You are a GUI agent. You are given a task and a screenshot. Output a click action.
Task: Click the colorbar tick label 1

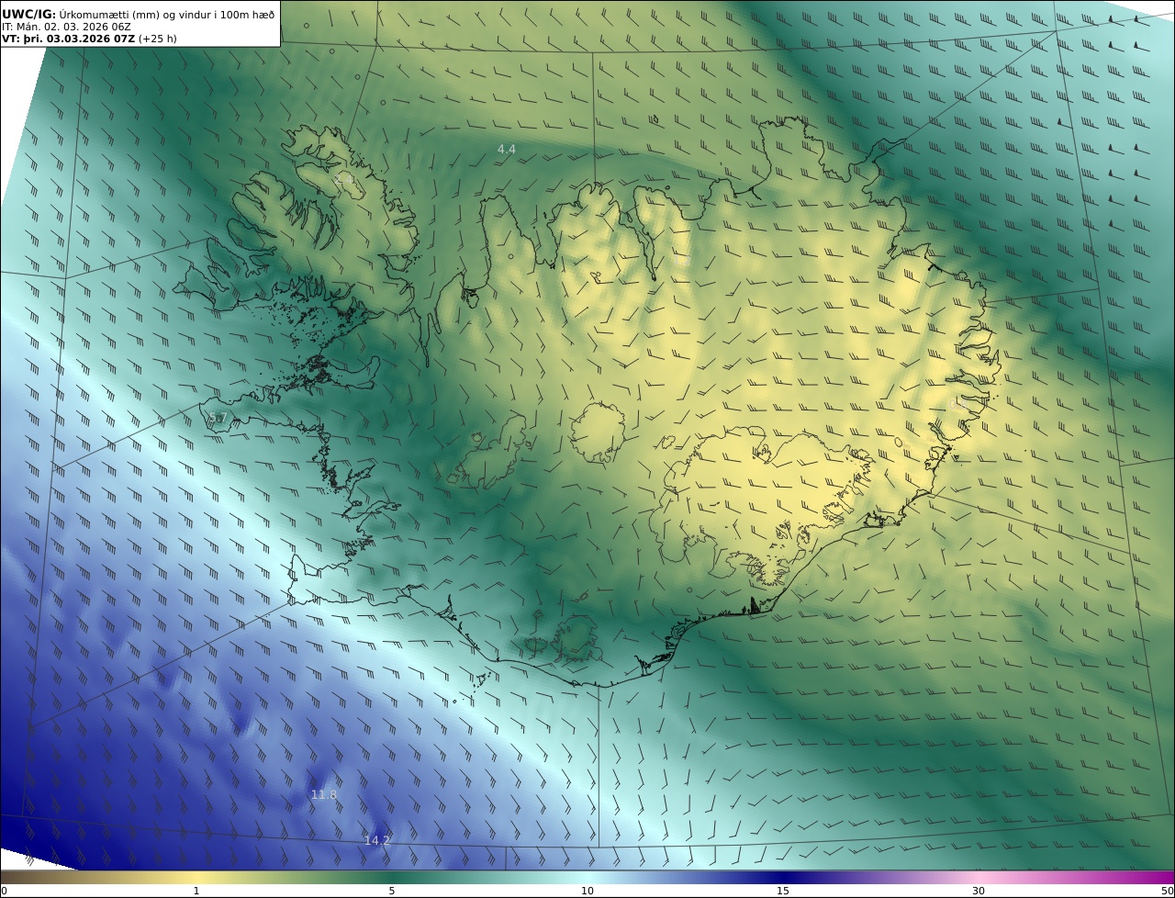click(196, 891)
